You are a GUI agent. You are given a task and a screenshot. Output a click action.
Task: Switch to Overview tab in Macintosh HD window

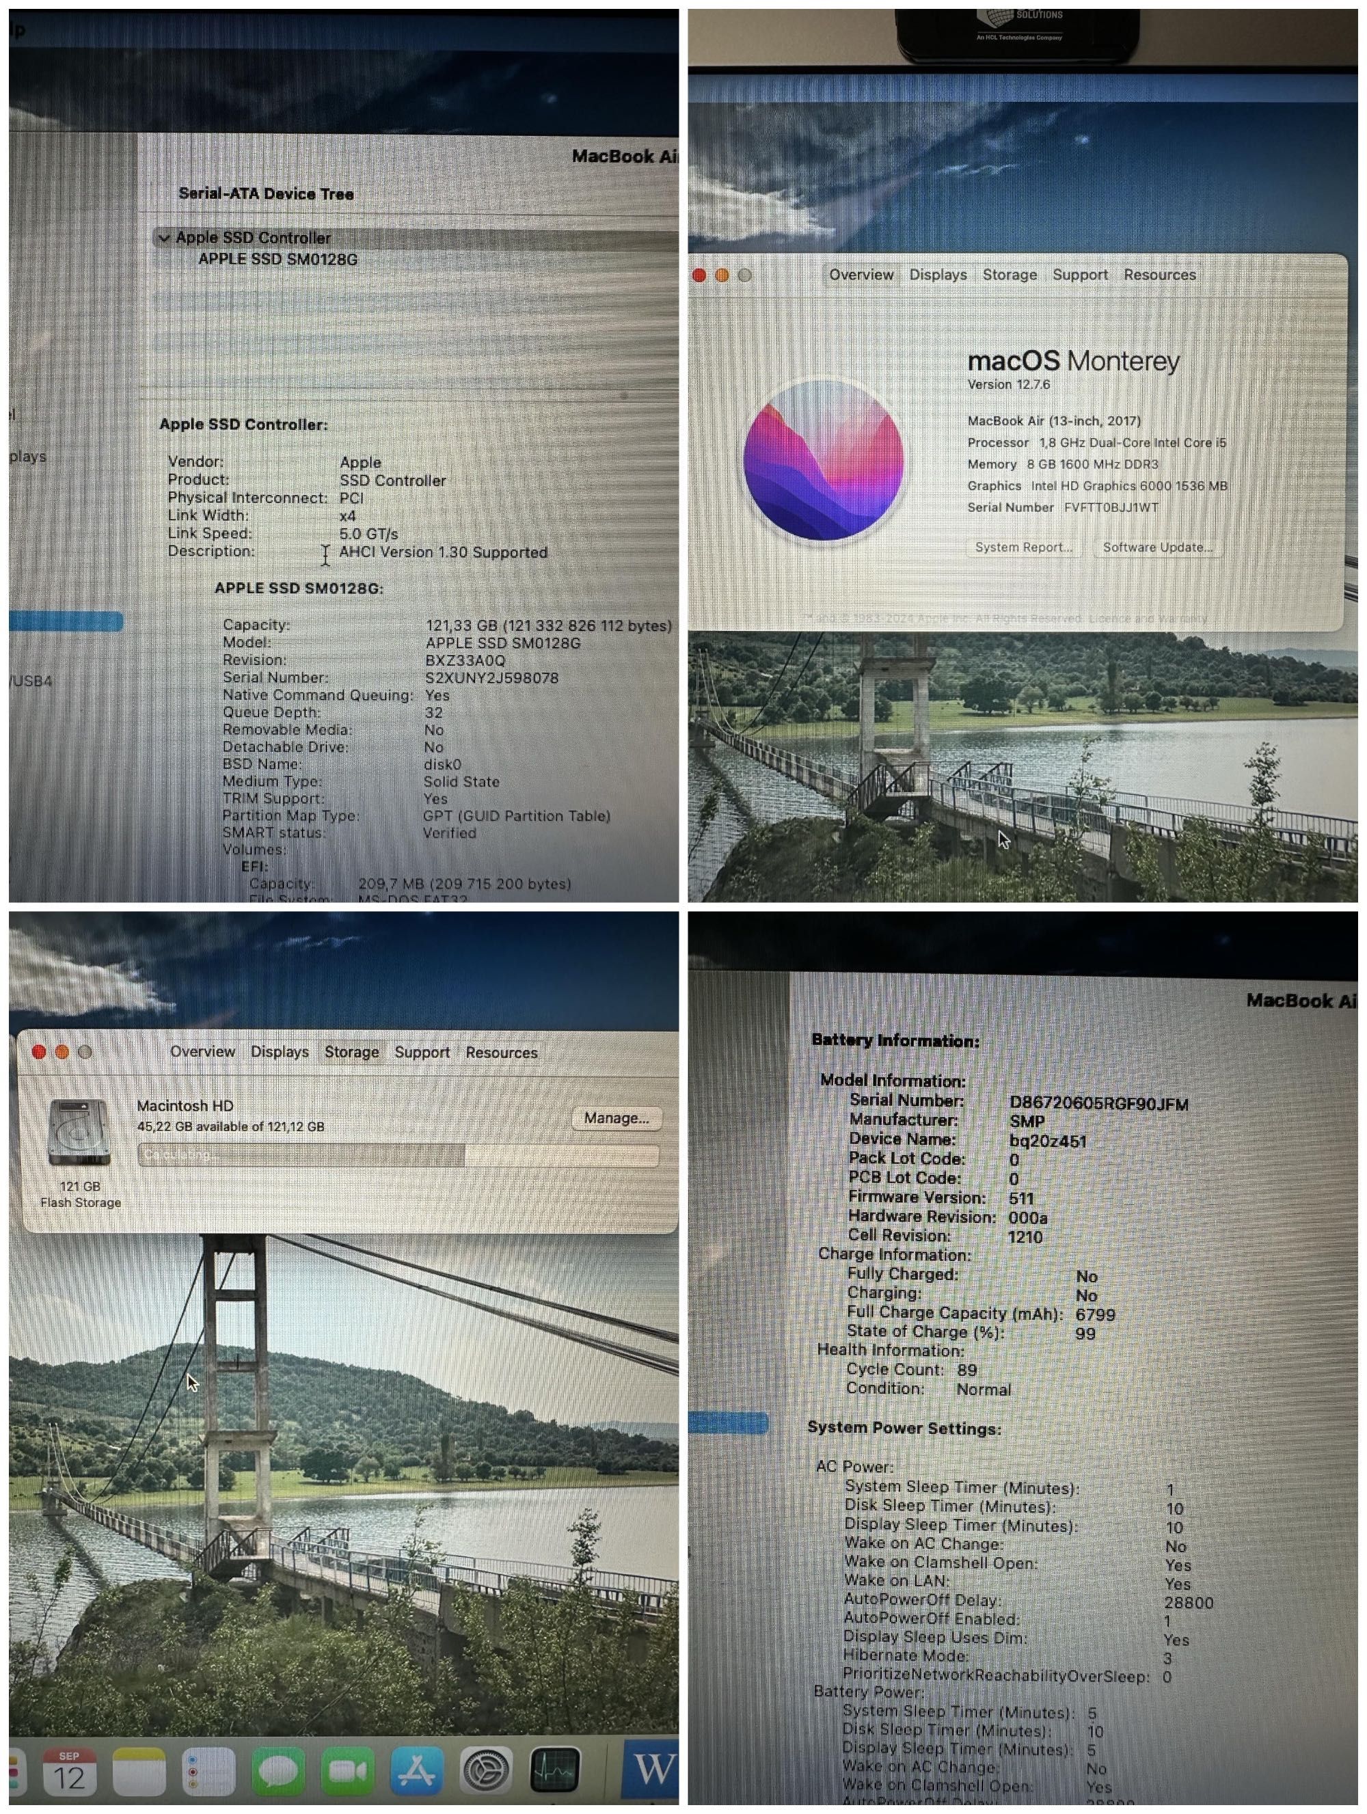tap(202, 1051)
